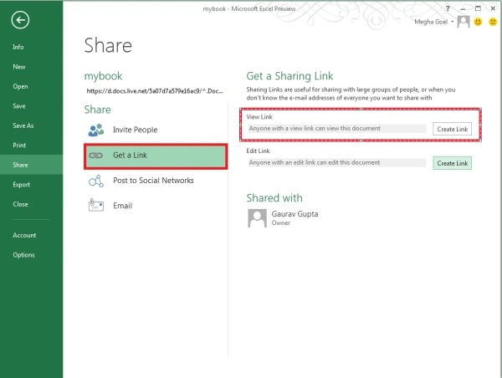Screen dimensions: 502x378
Task: Click Gaurav Gupta's avatar
Action: click(x=257, y=218)
